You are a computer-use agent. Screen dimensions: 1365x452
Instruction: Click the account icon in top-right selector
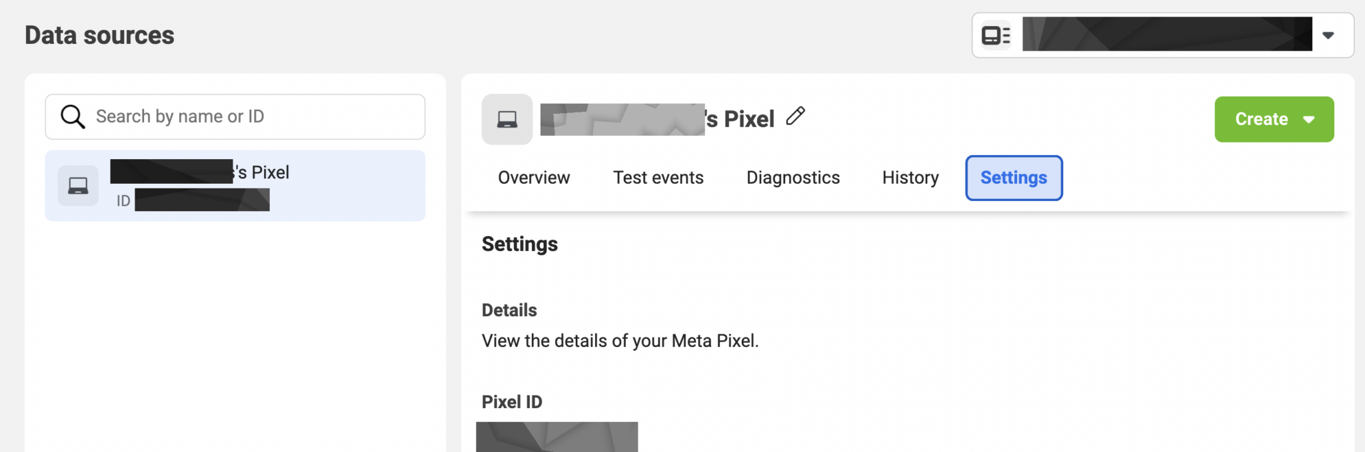996,35
